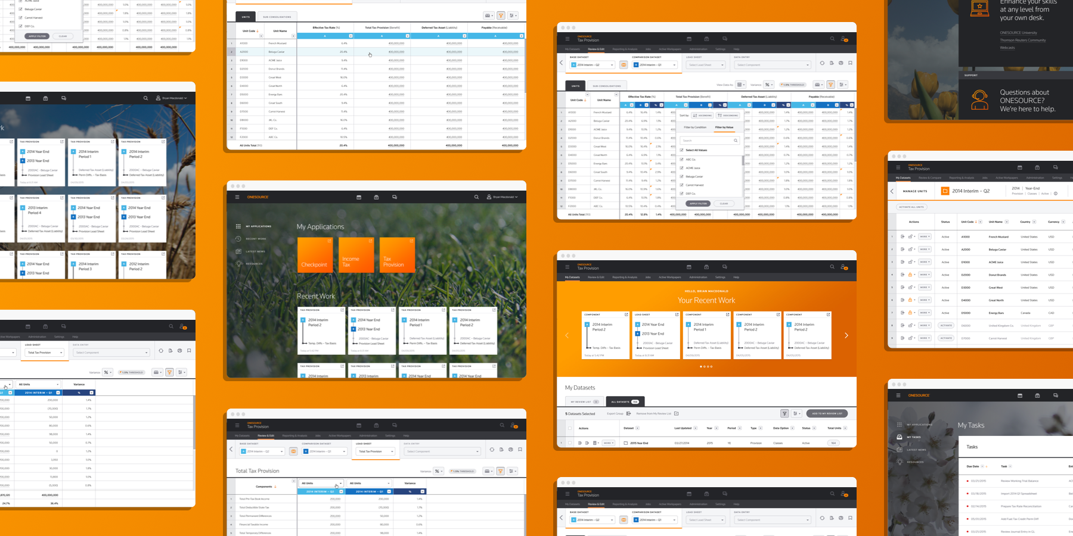Sort Descending in the filter popup

[x=728, y=116]
